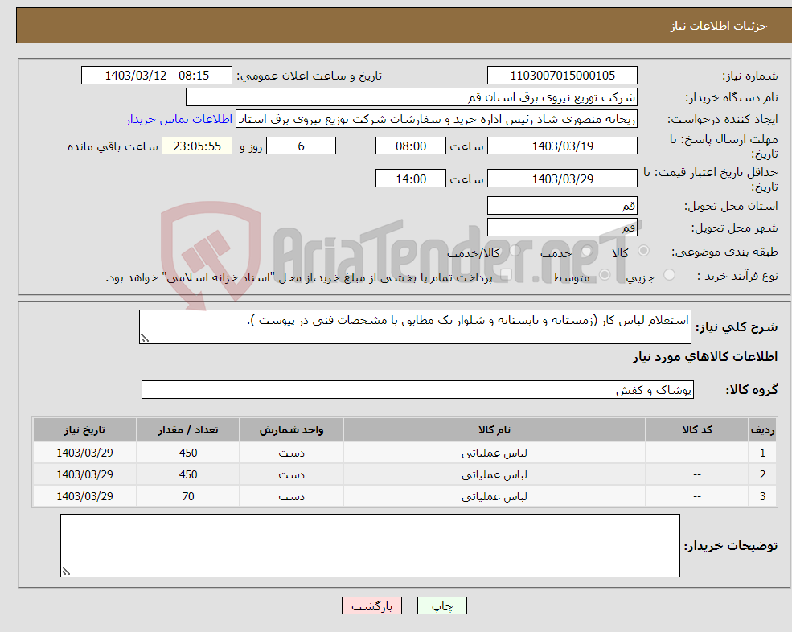
Task: Click the delivery province field قم
Action: 562,206
